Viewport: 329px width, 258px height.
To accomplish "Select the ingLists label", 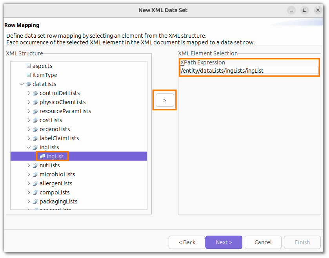I will (49, 147).
